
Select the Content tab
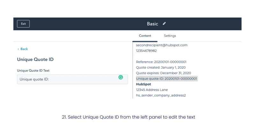tap(145, 36)
